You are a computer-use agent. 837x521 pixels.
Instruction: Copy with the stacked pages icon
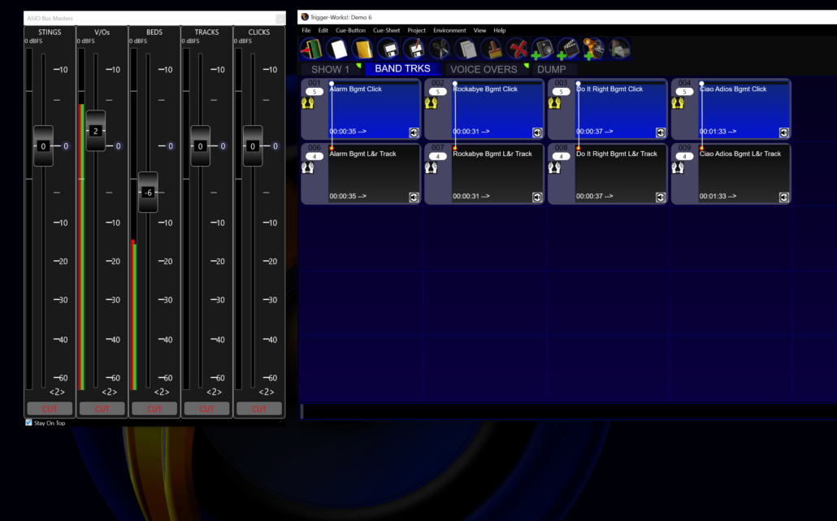(466, 49)
